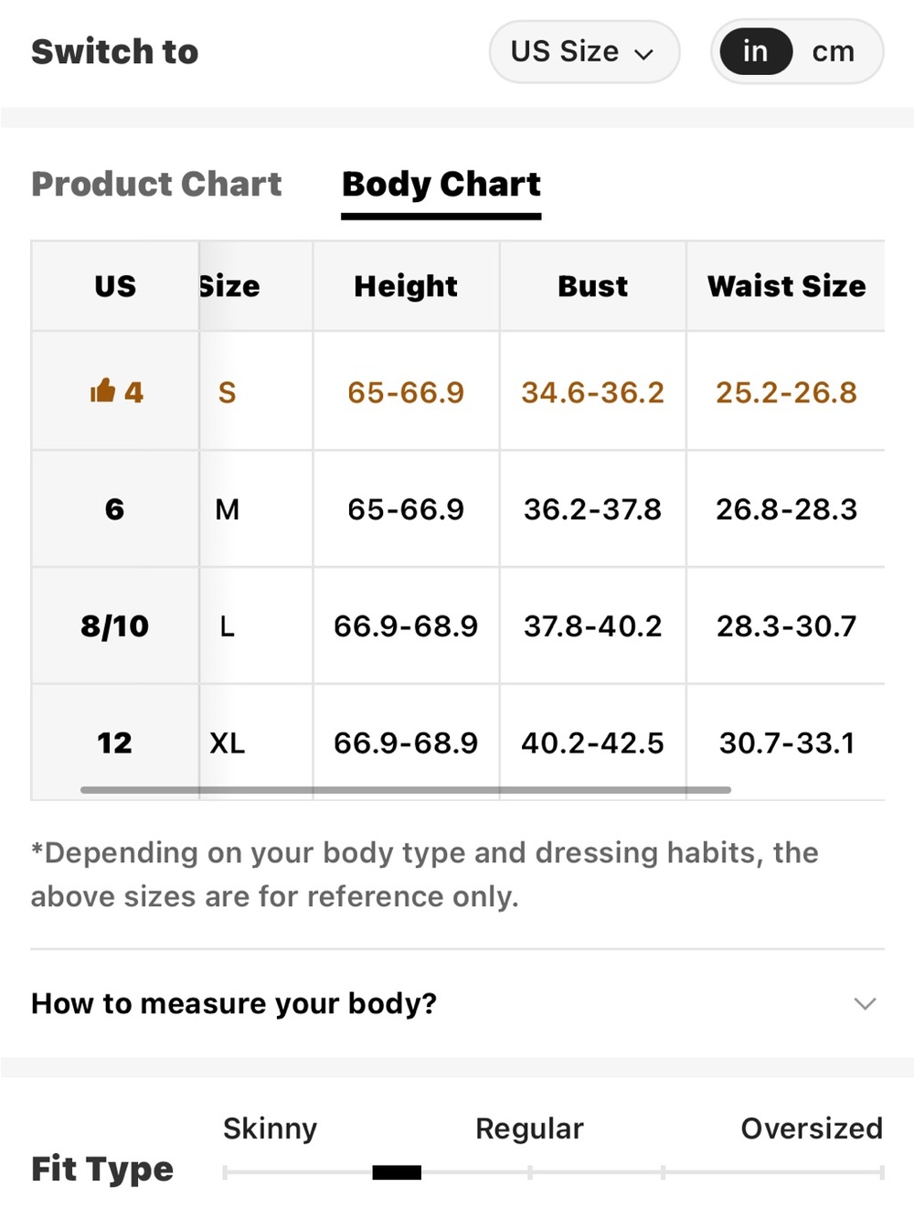Click the Height column header
This screenshot has width=914, height=1219.
(x=406, y=286)
